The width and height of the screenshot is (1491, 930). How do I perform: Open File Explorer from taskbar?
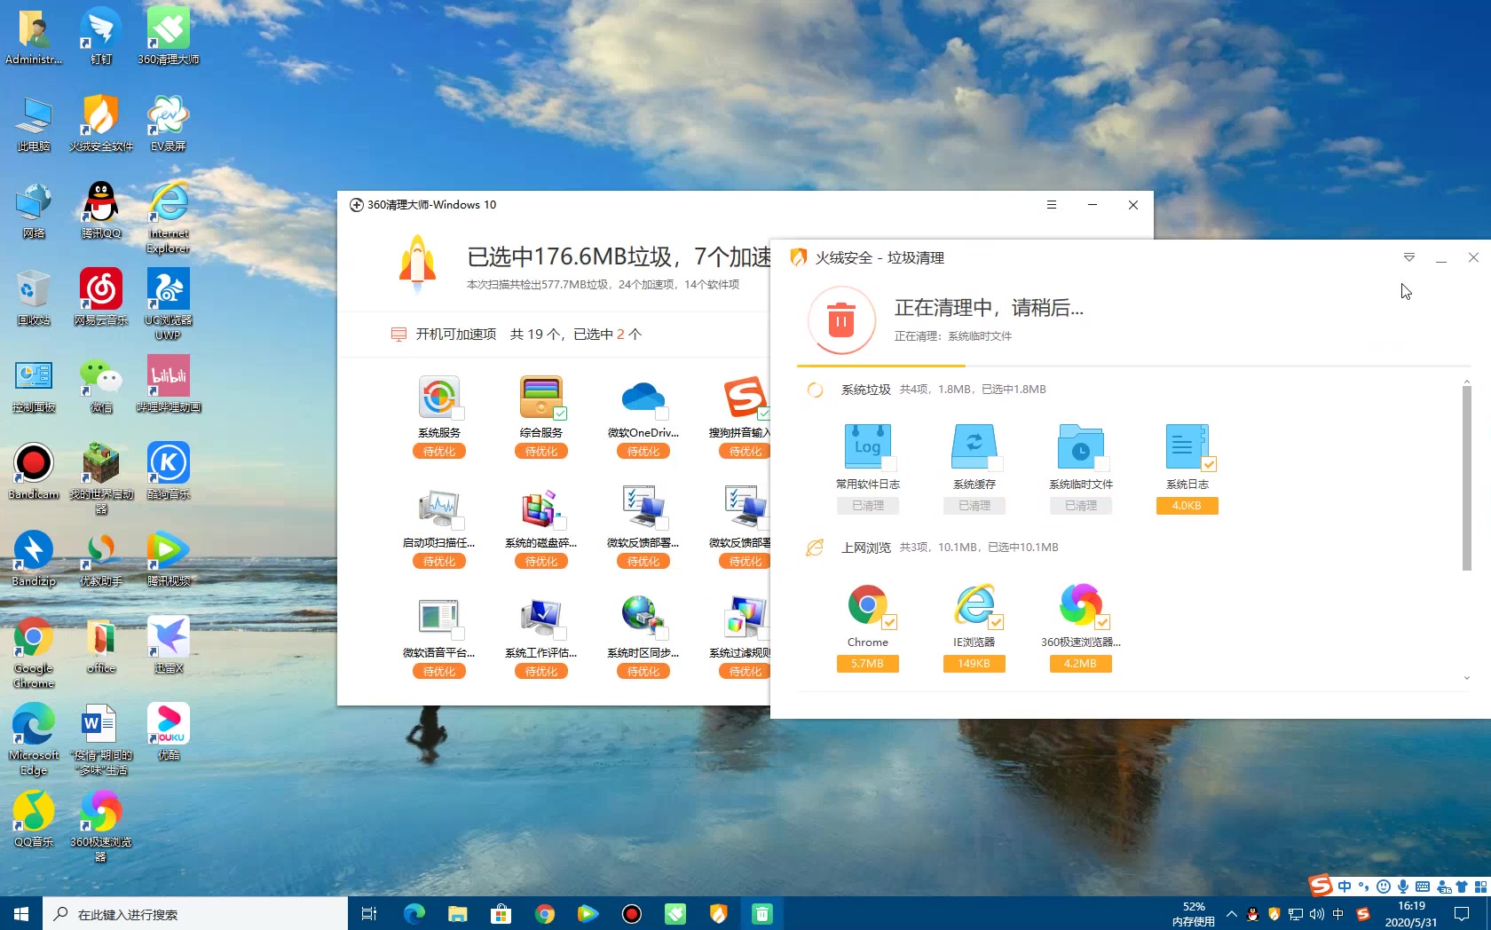click(x=458, y=913)
